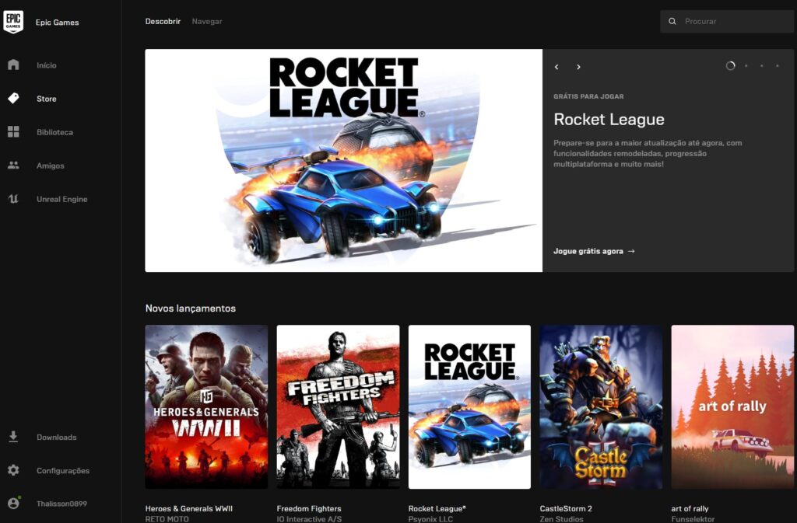Click the Psyonix LLC developer name

pos(430,519)
